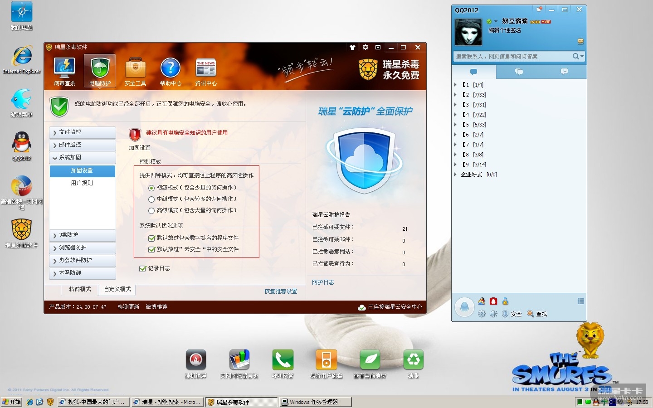The height and width of the screenshot is (408, 653).
Task: Switch to QQ contacts tab
Action: pyautogui.click(x=474, y=72)
